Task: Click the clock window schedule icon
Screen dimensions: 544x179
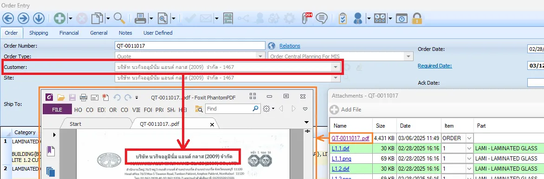Action: coord(402,18)
